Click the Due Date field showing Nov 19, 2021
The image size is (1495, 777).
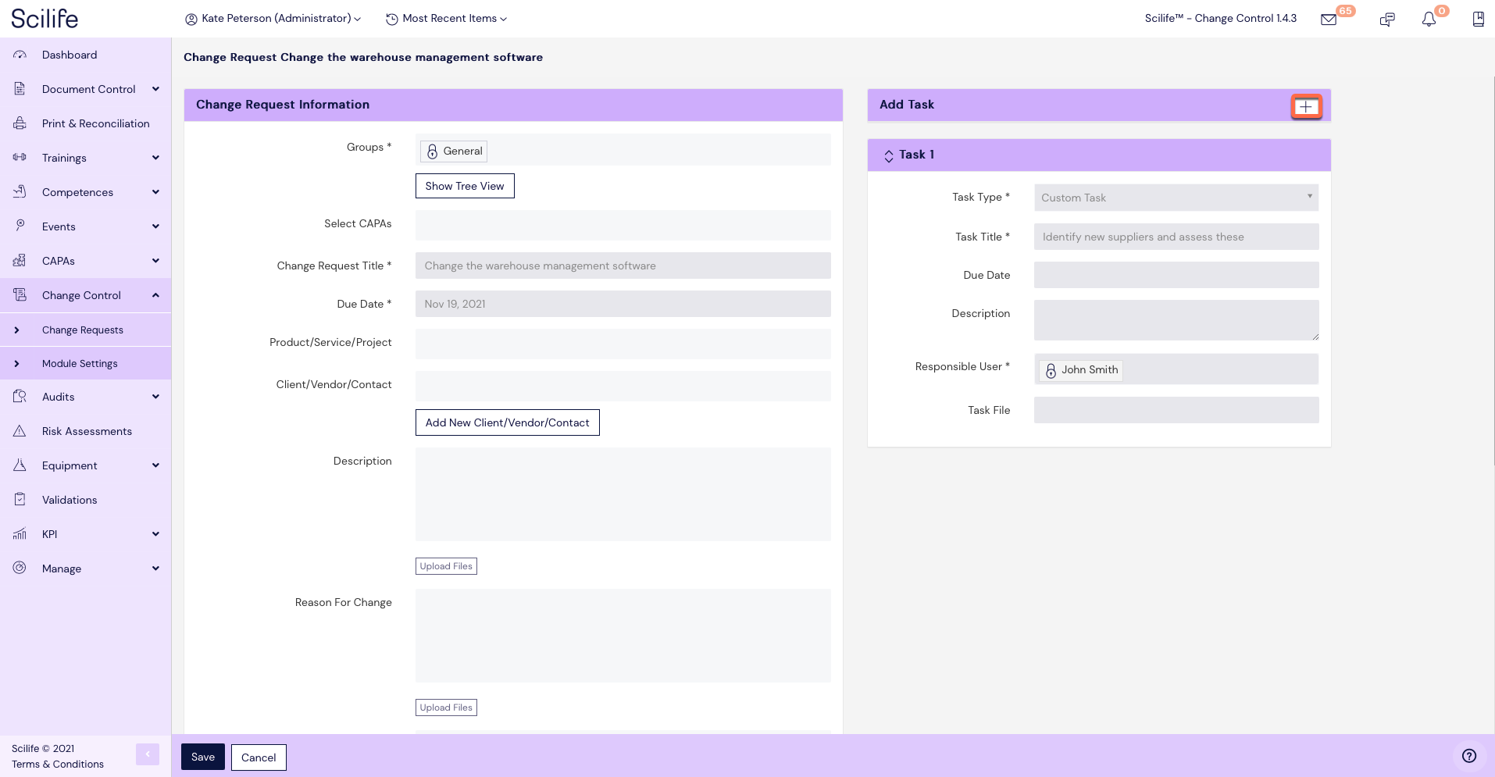[622, 304]
